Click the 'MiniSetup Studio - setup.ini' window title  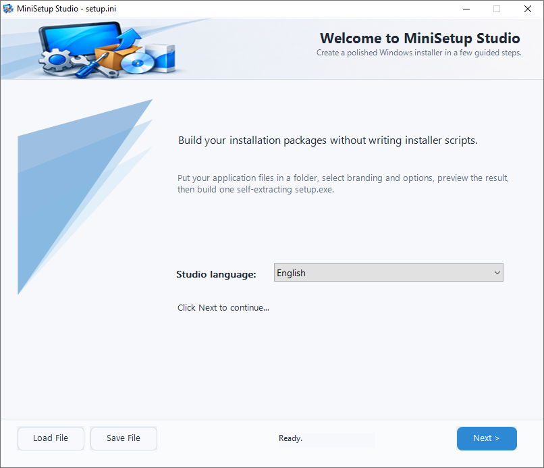[x=66, y=9]
